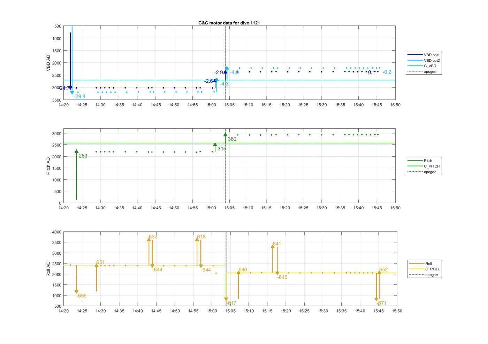Viewport: 488px width, 344px height.
Task: Select the "C_VBD" legend entry
Action: [x=424, y=66]
